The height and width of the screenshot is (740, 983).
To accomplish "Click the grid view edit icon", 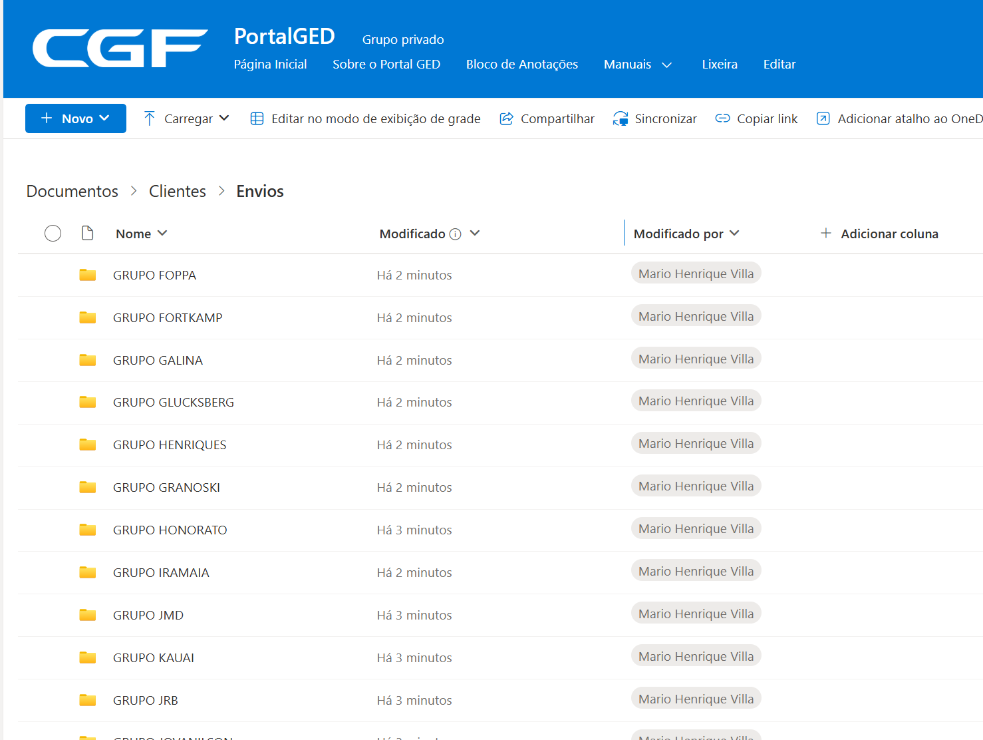I will tap(257, 118).
